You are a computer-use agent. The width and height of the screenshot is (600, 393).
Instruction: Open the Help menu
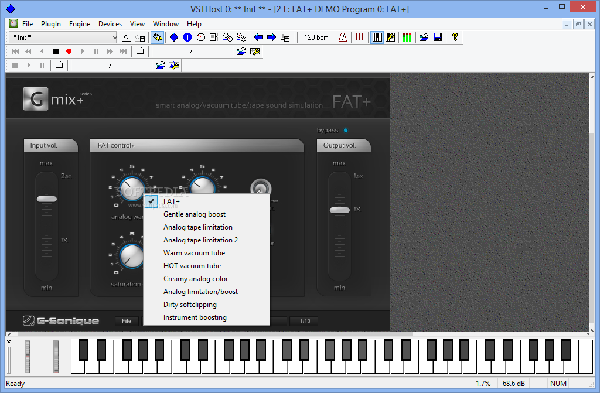194,24
